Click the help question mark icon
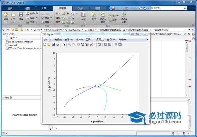Viewport: 197px width, 137px height. pos(145,8)
